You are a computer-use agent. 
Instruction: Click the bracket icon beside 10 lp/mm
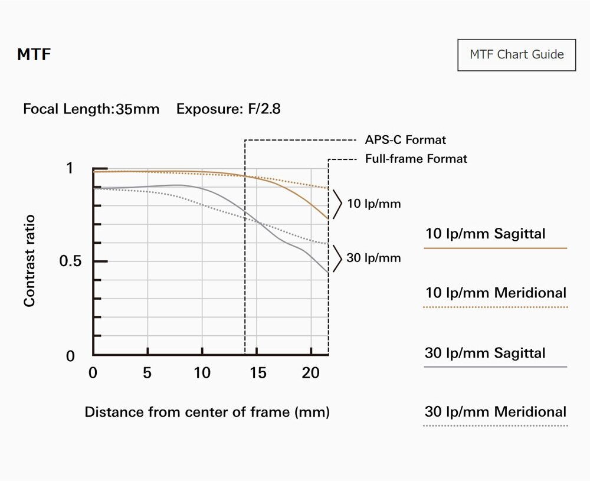[337, 204]
